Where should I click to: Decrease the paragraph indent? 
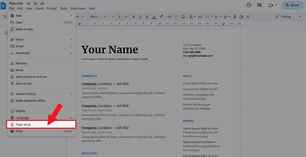(x=235, y=17)
